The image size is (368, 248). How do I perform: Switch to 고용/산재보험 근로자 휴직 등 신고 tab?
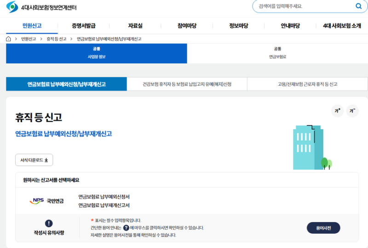coord(307,84)
